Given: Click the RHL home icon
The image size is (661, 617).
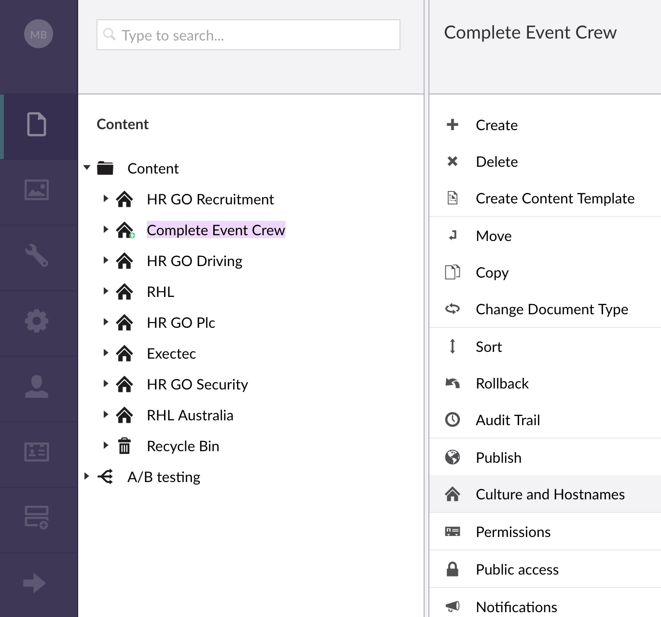Looking at the screenshot, I should [124, 292].
